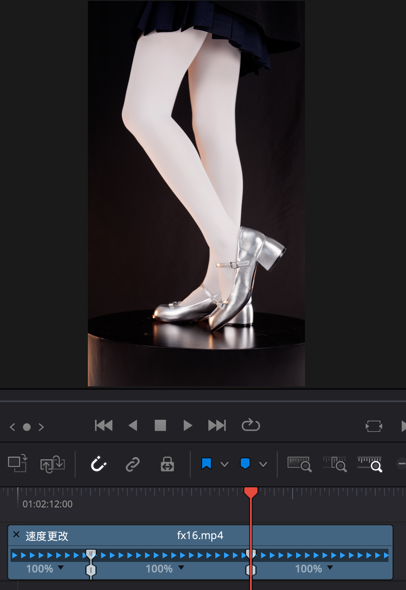This screenshot has height=590, width=406.
Task: Select the full extent zoom icon
Action: pos(300,464)
